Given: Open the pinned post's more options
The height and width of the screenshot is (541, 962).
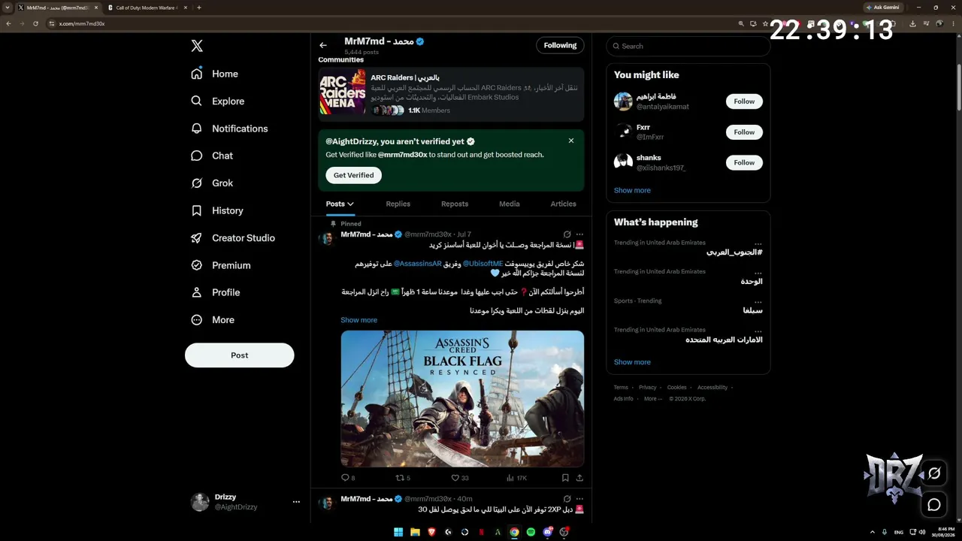Looking at the screenshot, I should 579,234.
